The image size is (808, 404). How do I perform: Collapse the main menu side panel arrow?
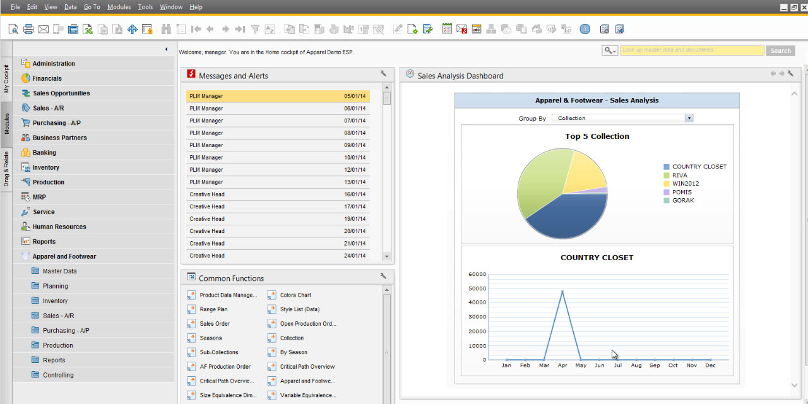tap(167, 49)
